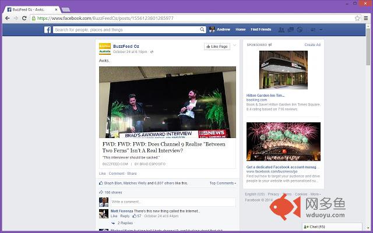Reload the page with the refresh icon
373x233 pixels.
[24, 18]
